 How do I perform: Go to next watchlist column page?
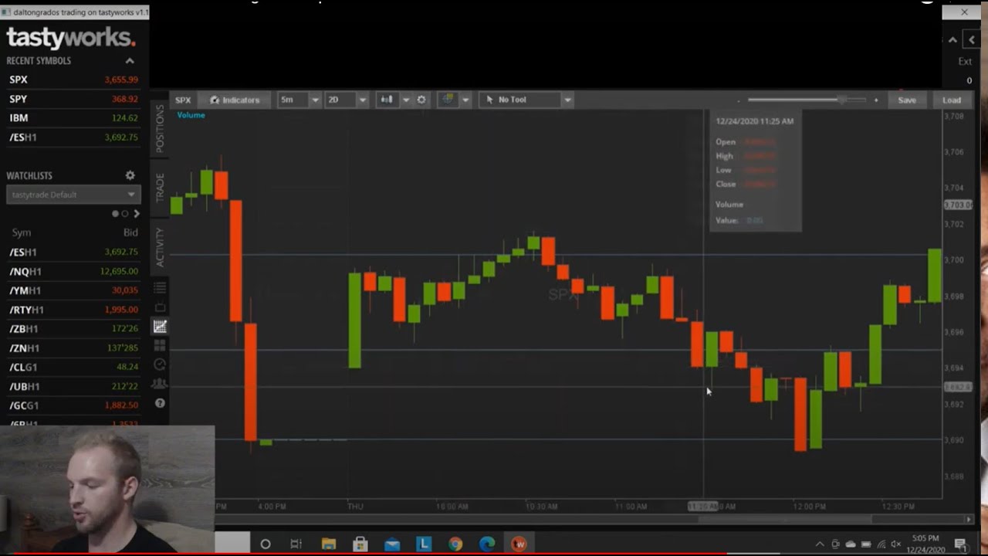137,214
